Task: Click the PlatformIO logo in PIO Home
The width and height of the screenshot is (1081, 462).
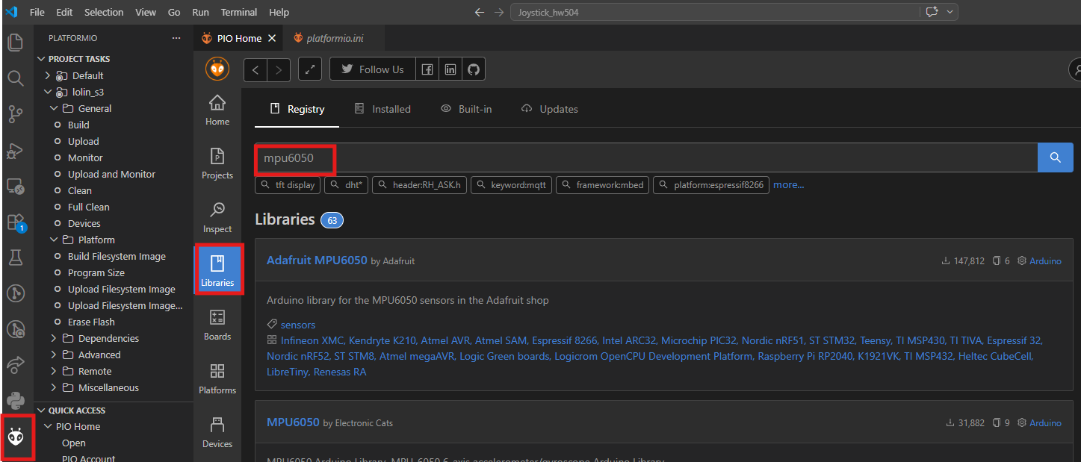Action: coord(217,69)
